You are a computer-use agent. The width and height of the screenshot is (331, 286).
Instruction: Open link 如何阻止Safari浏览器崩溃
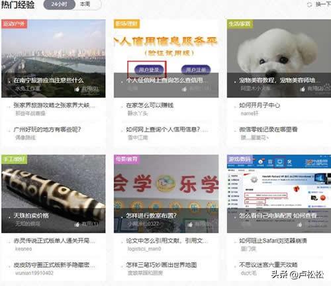pyautogui.click(x=273, y=240)
